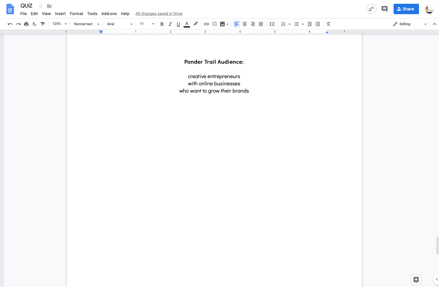Click the blue Share button
Screen dimensions: 439x287
[406, 9]
